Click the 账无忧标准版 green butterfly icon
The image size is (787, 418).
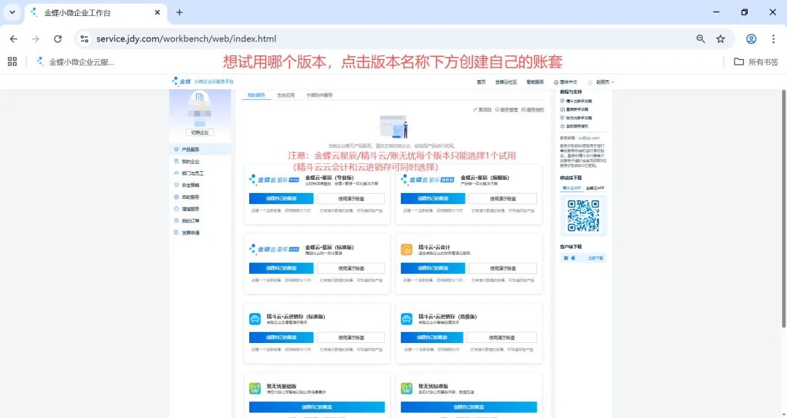coord(407,388)
